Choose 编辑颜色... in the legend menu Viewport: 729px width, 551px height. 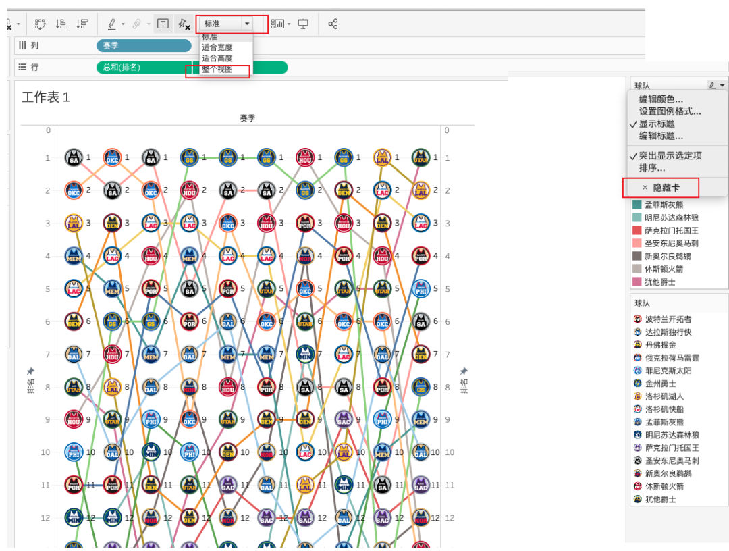661,99
